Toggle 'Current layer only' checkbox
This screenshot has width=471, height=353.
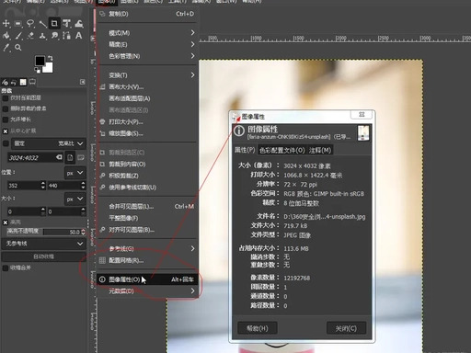[x=6, y=98]
